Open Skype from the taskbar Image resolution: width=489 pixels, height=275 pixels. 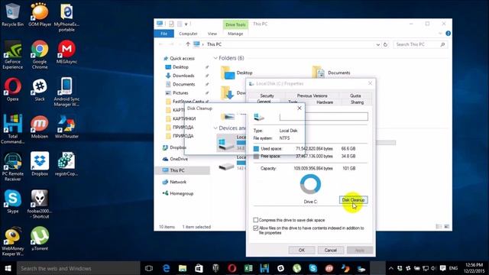point(313,268)
